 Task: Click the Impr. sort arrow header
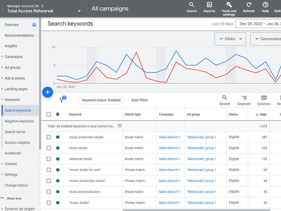click(x=257, y=115)
